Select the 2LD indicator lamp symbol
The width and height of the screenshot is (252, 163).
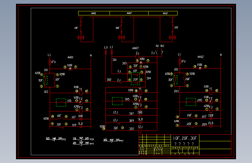point(211,126)
